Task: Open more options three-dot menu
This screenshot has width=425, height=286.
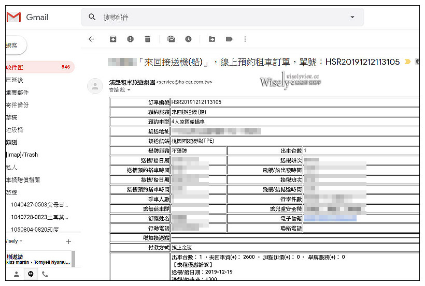Action: point(245,39)
